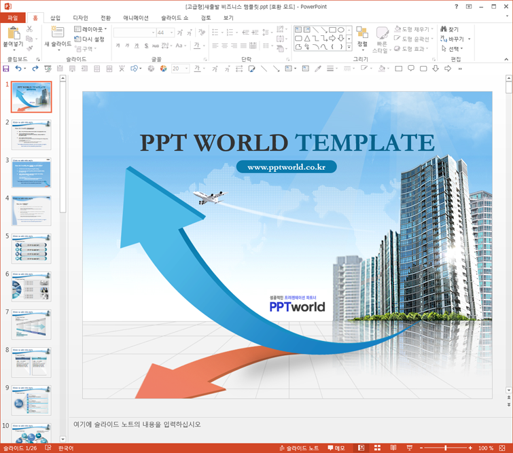The width and height of the screenshot is (513, 453).
Task: Open the Select (선택) dropdown
Action: pos(452,49)
